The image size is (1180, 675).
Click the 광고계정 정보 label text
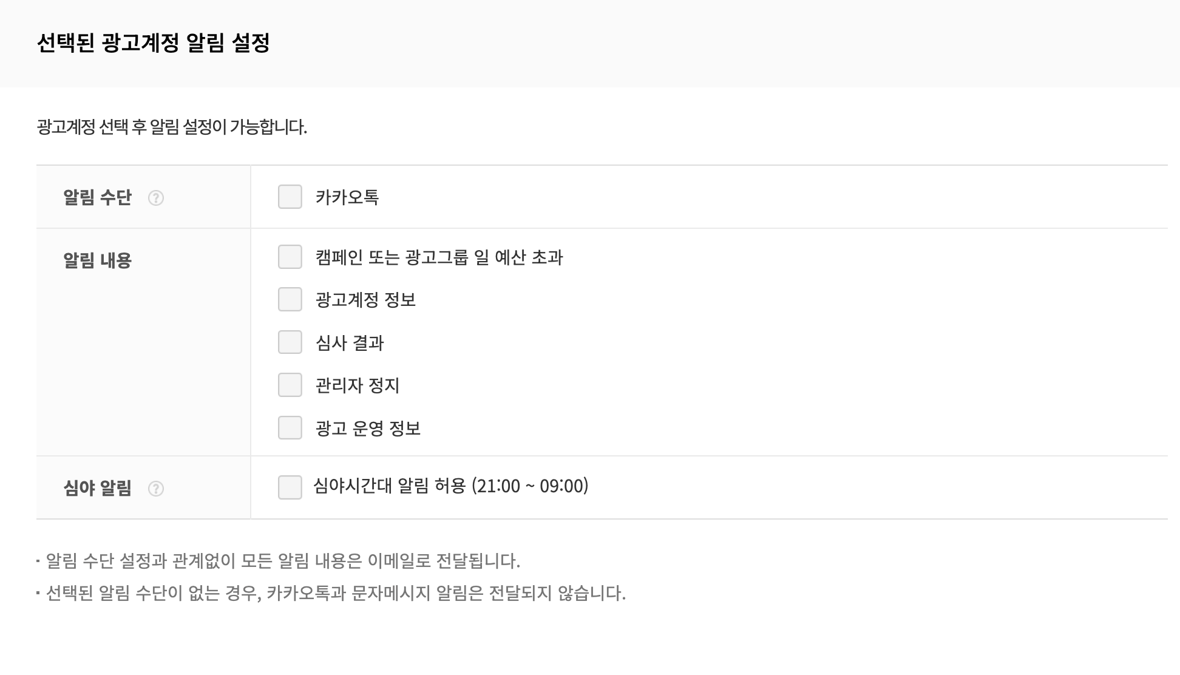click(x=365, y=300)
